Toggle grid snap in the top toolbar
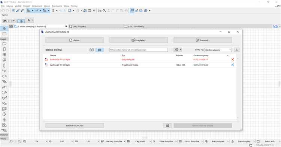The height and width of the screenshot is (147, 281). (53, 10)
